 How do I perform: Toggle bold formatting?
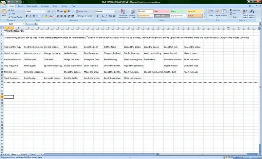27,16
